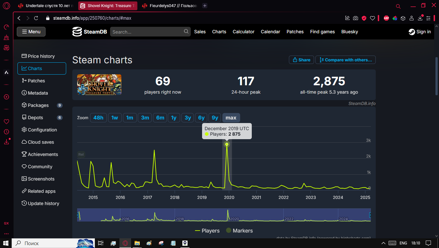Open downloads in the address bar
The image size is (439, 248).
point(420,18)
